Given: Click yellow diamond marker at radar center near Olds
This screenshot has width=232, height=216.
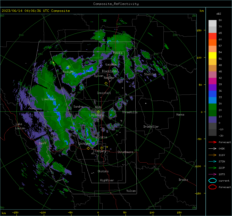Looking at the screenshot, I should click(x=98, y=112).
